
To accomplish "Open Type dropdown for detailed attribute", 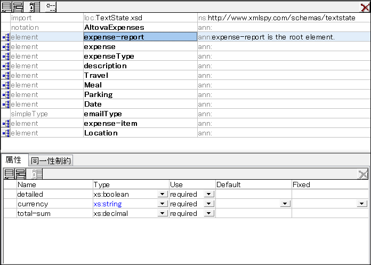I will tap(163, 194).
